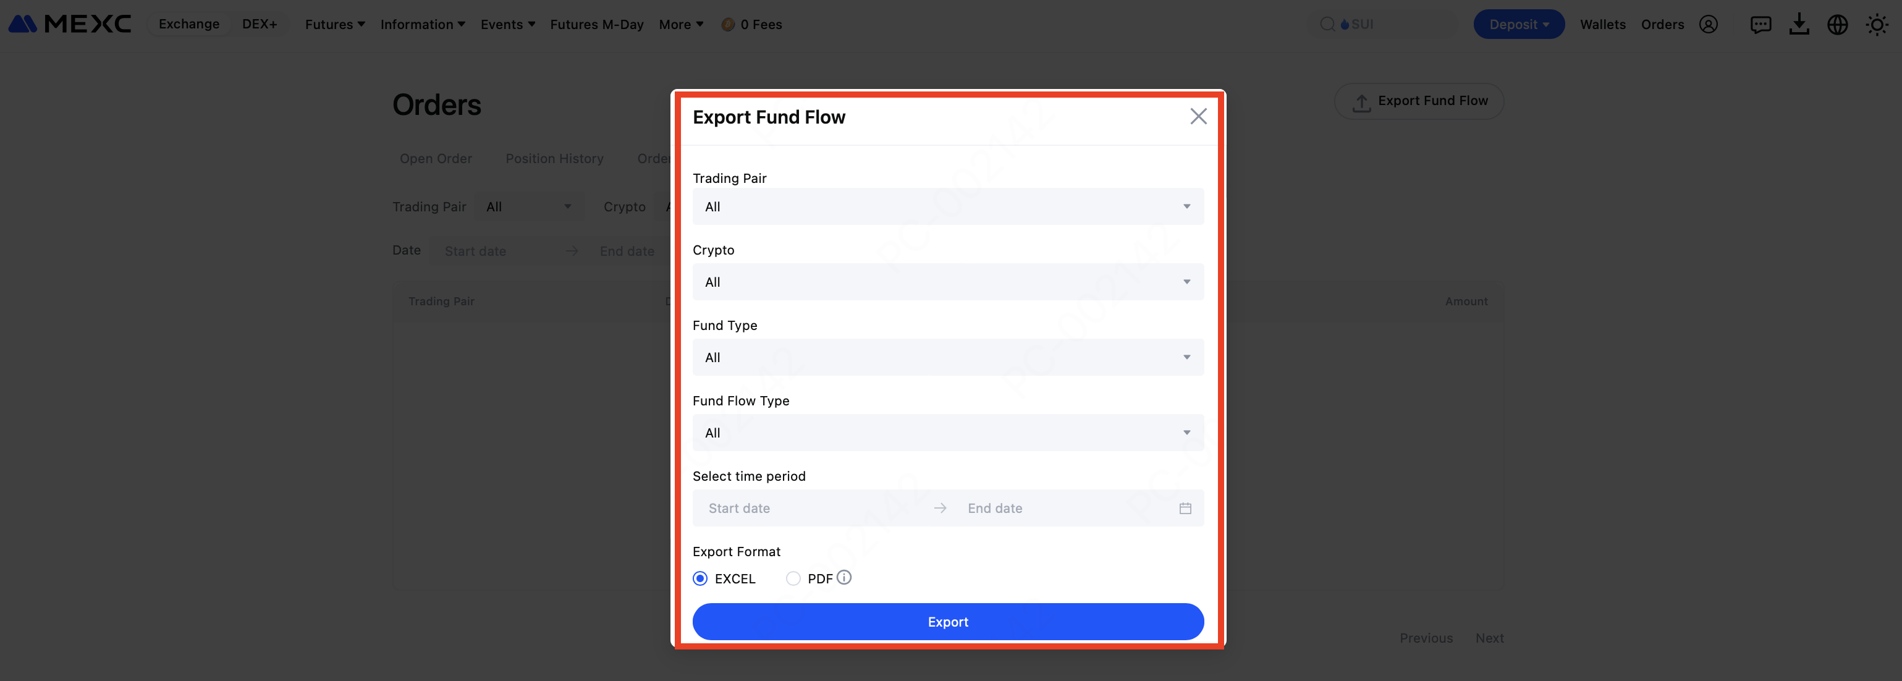This screenshot has width=1902, height=681.
Task: Open the user profile icon
Action: [x=1709, y=24]
